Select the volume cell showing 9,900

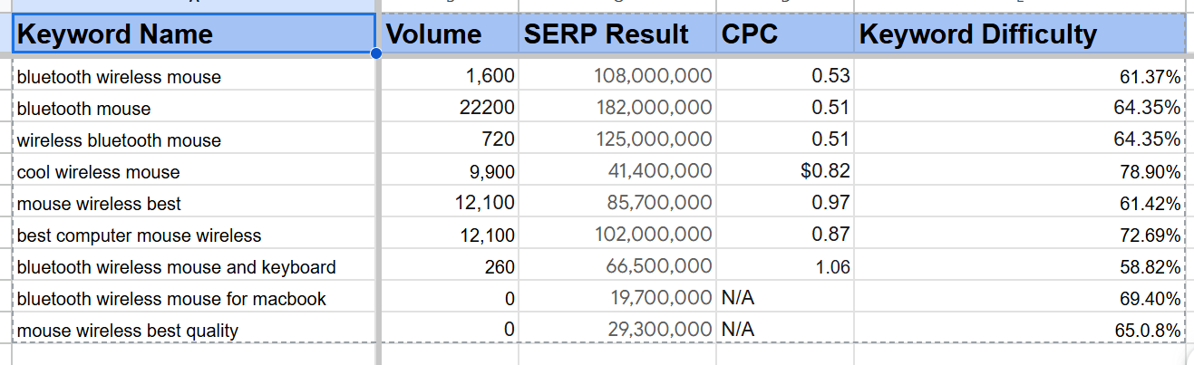tap(449, 172)
